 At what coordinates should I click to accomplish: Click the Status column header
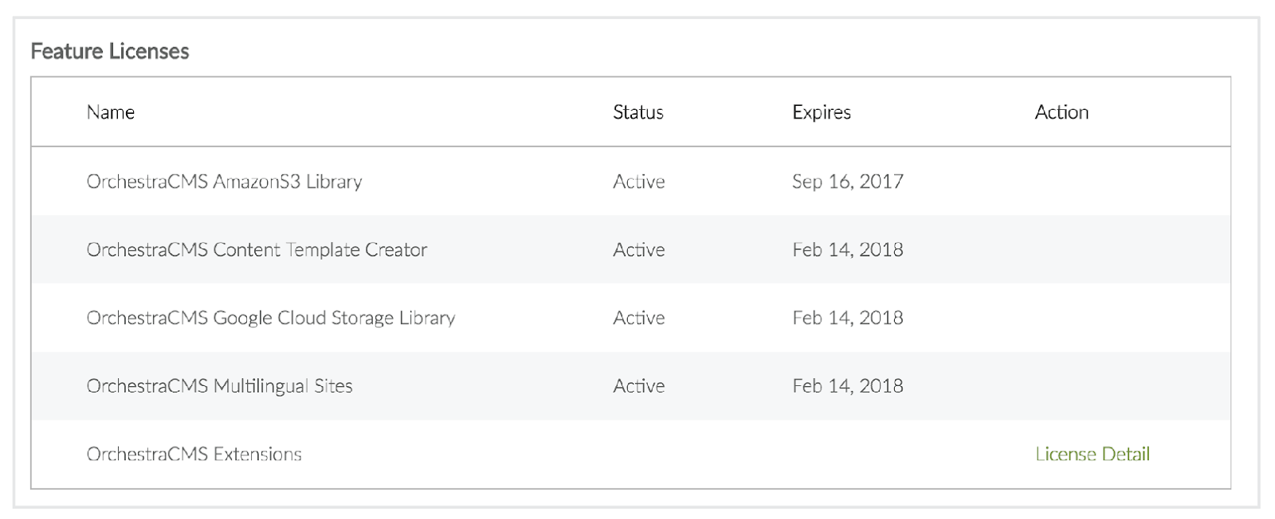tap(637, 112)
